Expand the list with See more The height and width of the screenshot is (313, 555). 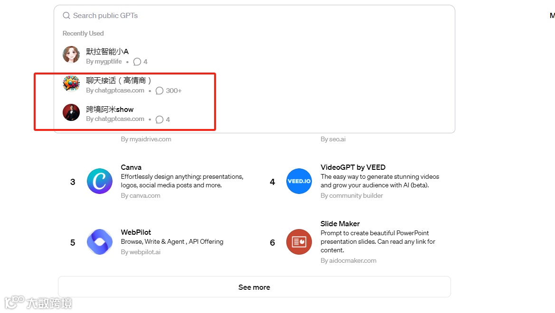coord(254,287)
